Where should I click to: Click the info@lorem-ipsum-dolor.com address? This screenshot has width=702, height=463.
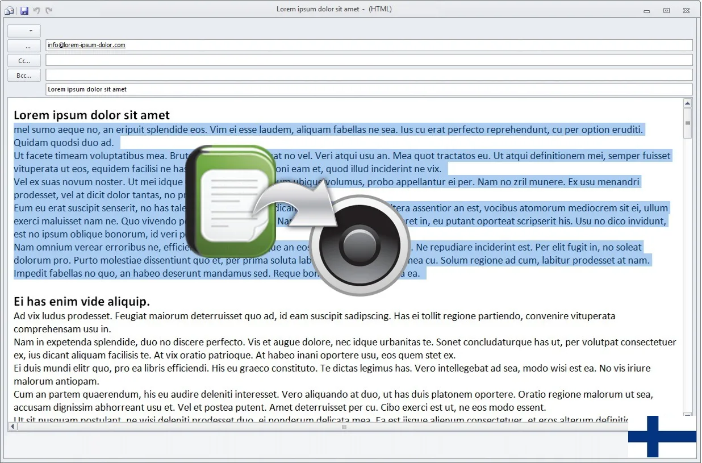coord(86,45)
